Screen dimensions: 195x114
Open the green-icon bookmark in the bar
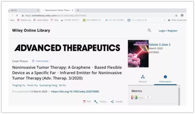pos(93,20)
